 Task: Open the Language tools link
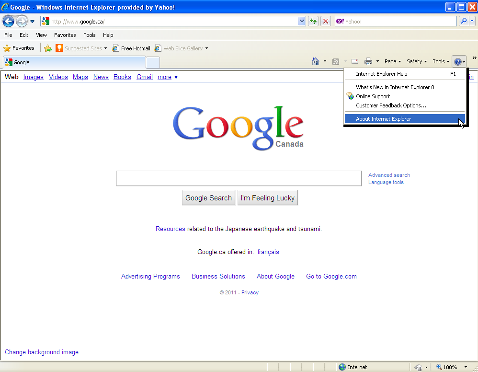click(x=386, y=183)
